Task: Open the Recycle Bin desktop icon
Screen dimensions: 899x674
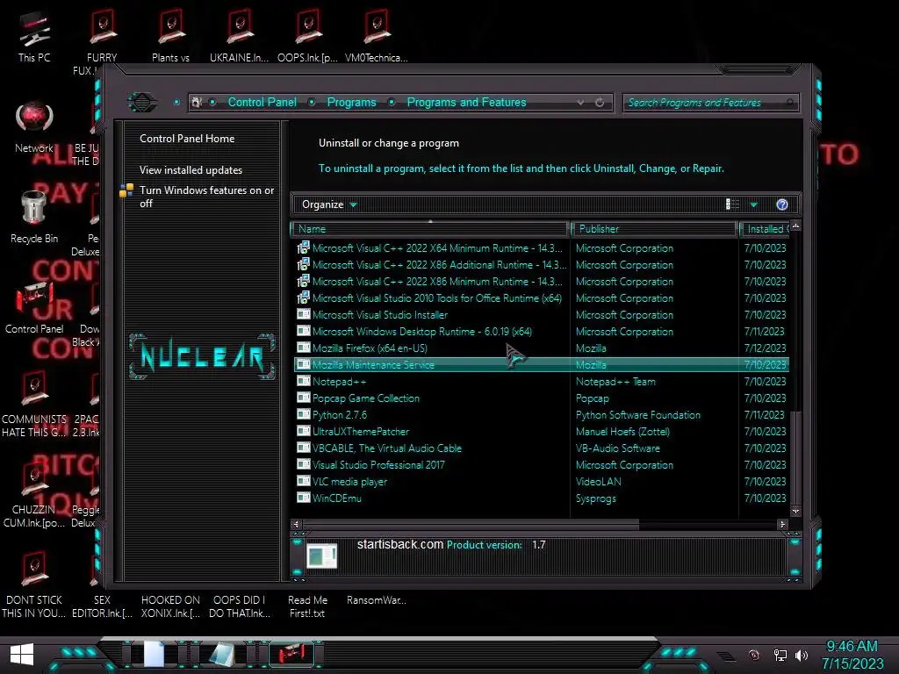Action: (x=34, y=216)
